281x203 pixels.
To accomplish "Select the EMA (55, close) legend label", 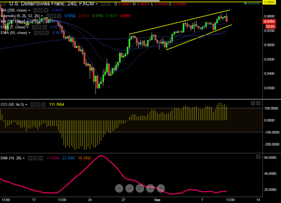I will tap(14, 33).
